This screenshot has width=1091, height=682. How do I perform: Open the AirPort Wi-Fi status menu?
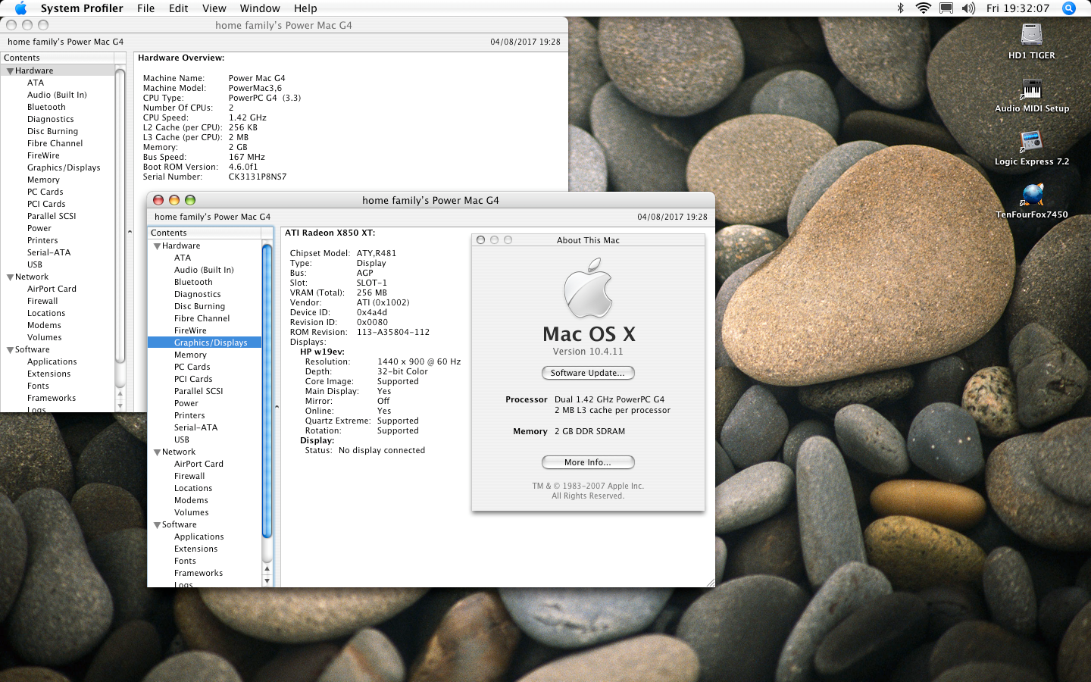point(923,8)
